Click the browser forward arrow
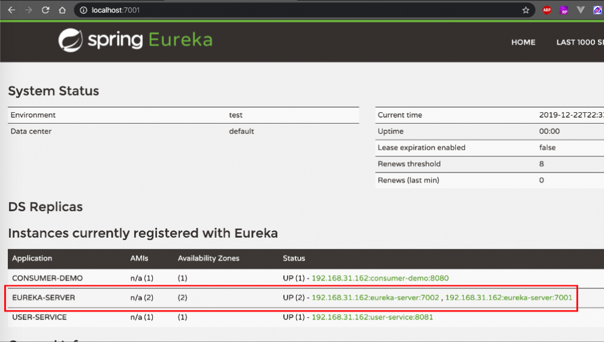The height and width of the screenshot is (342, 604). tap(28, 10)
